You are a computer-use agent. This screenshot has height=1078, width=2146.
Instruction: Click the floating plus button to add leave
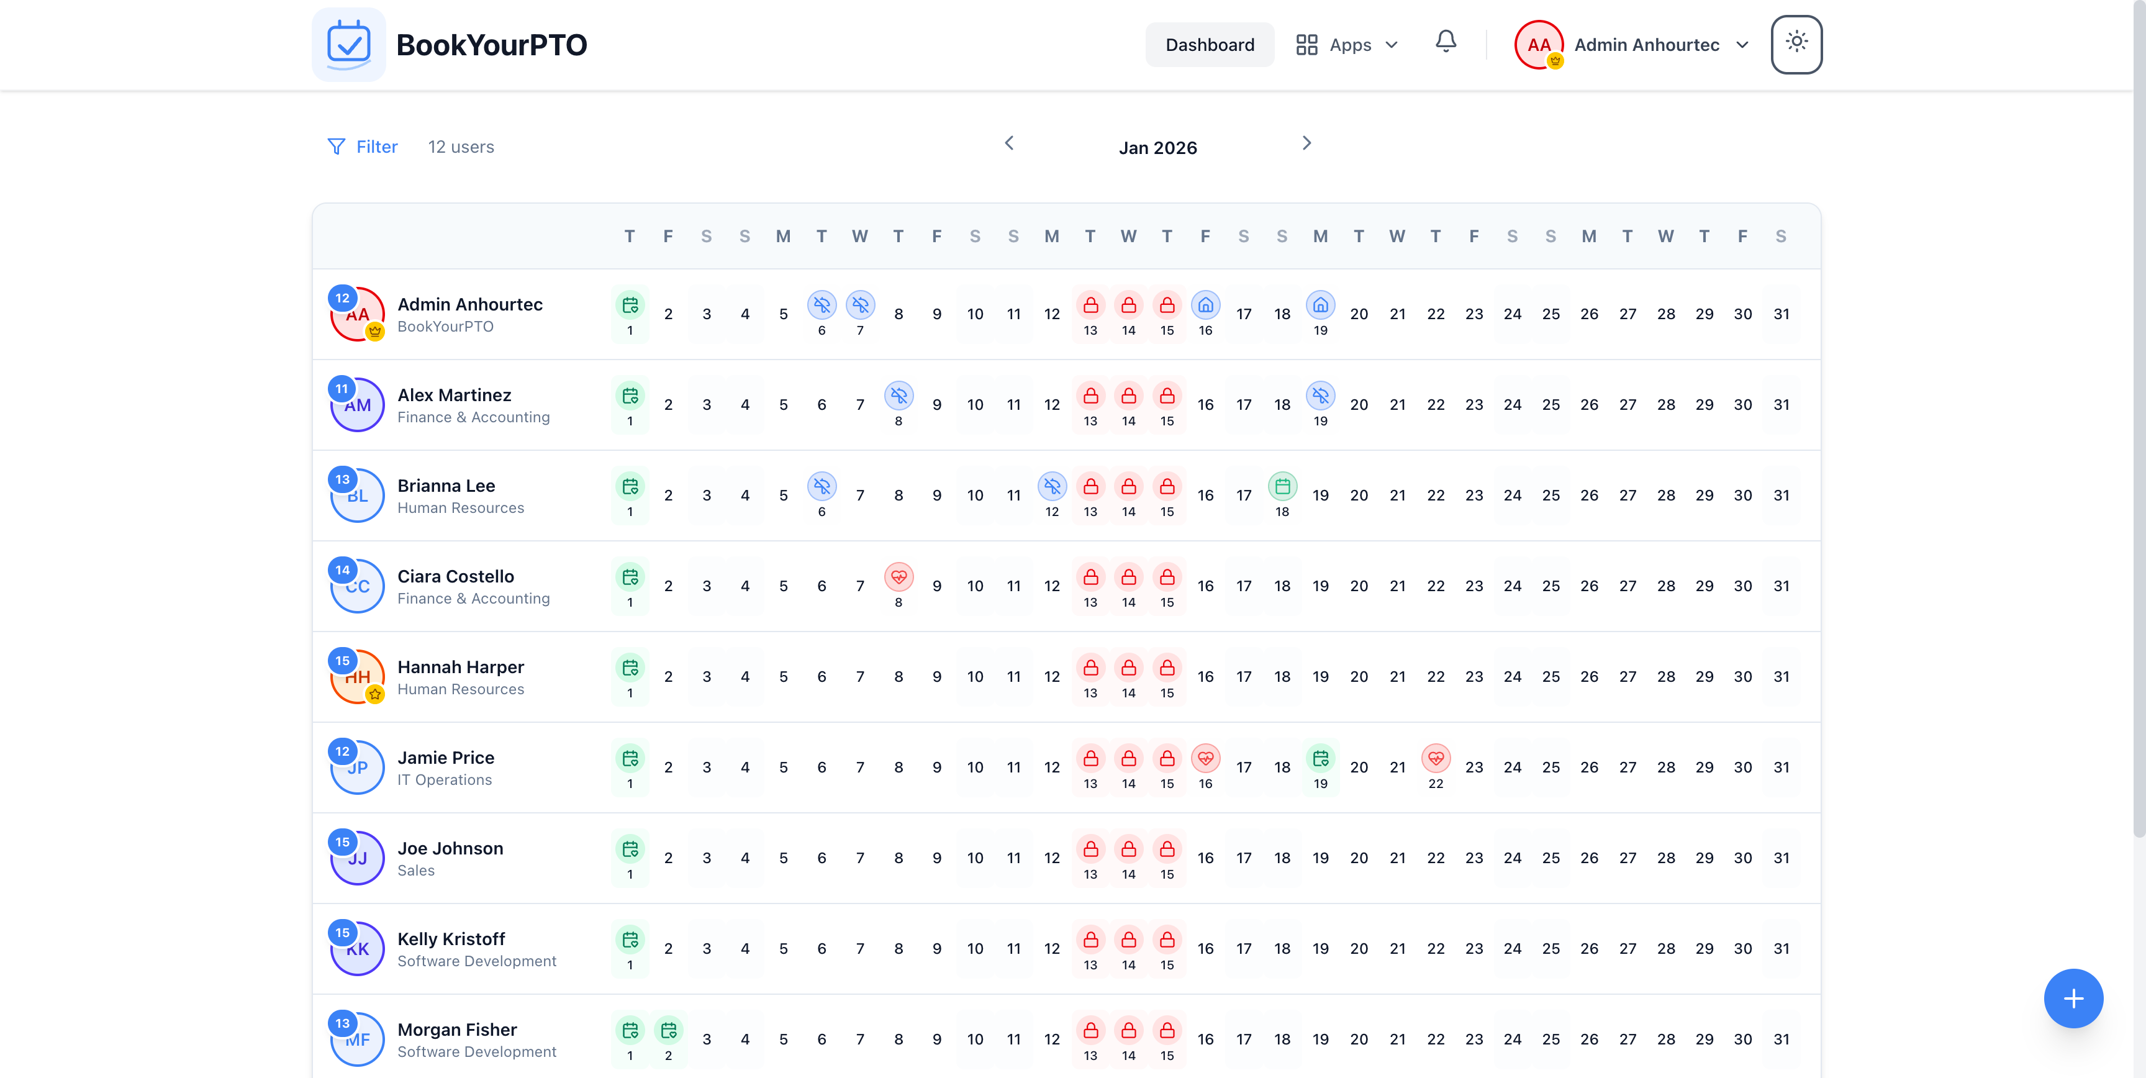[x=2073, y=998]
